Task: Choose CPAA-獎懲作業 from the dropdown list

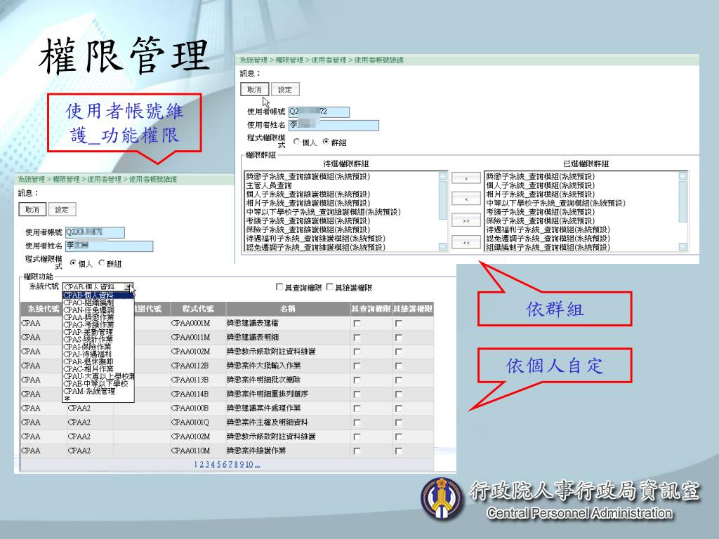Action: pyautogui.click(x=98, y=317)
